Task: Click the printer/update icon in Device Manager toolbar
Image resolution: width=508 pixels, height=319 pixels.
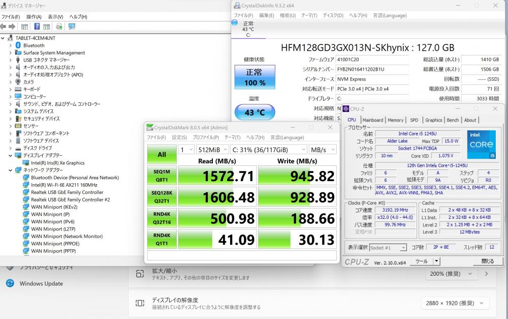Action: pyautogui.click(x=59, y=26)
